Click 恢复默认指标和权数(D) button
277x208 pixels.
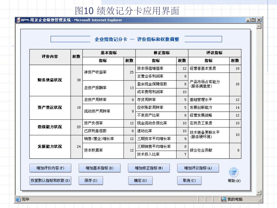point(50,181)
